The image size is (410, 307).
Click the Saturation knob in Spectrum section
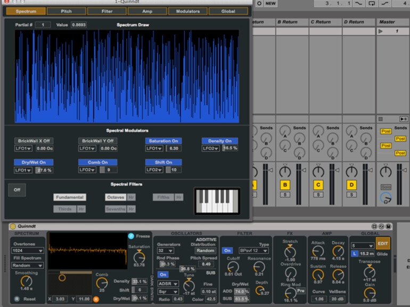click(x=139, y=257)
